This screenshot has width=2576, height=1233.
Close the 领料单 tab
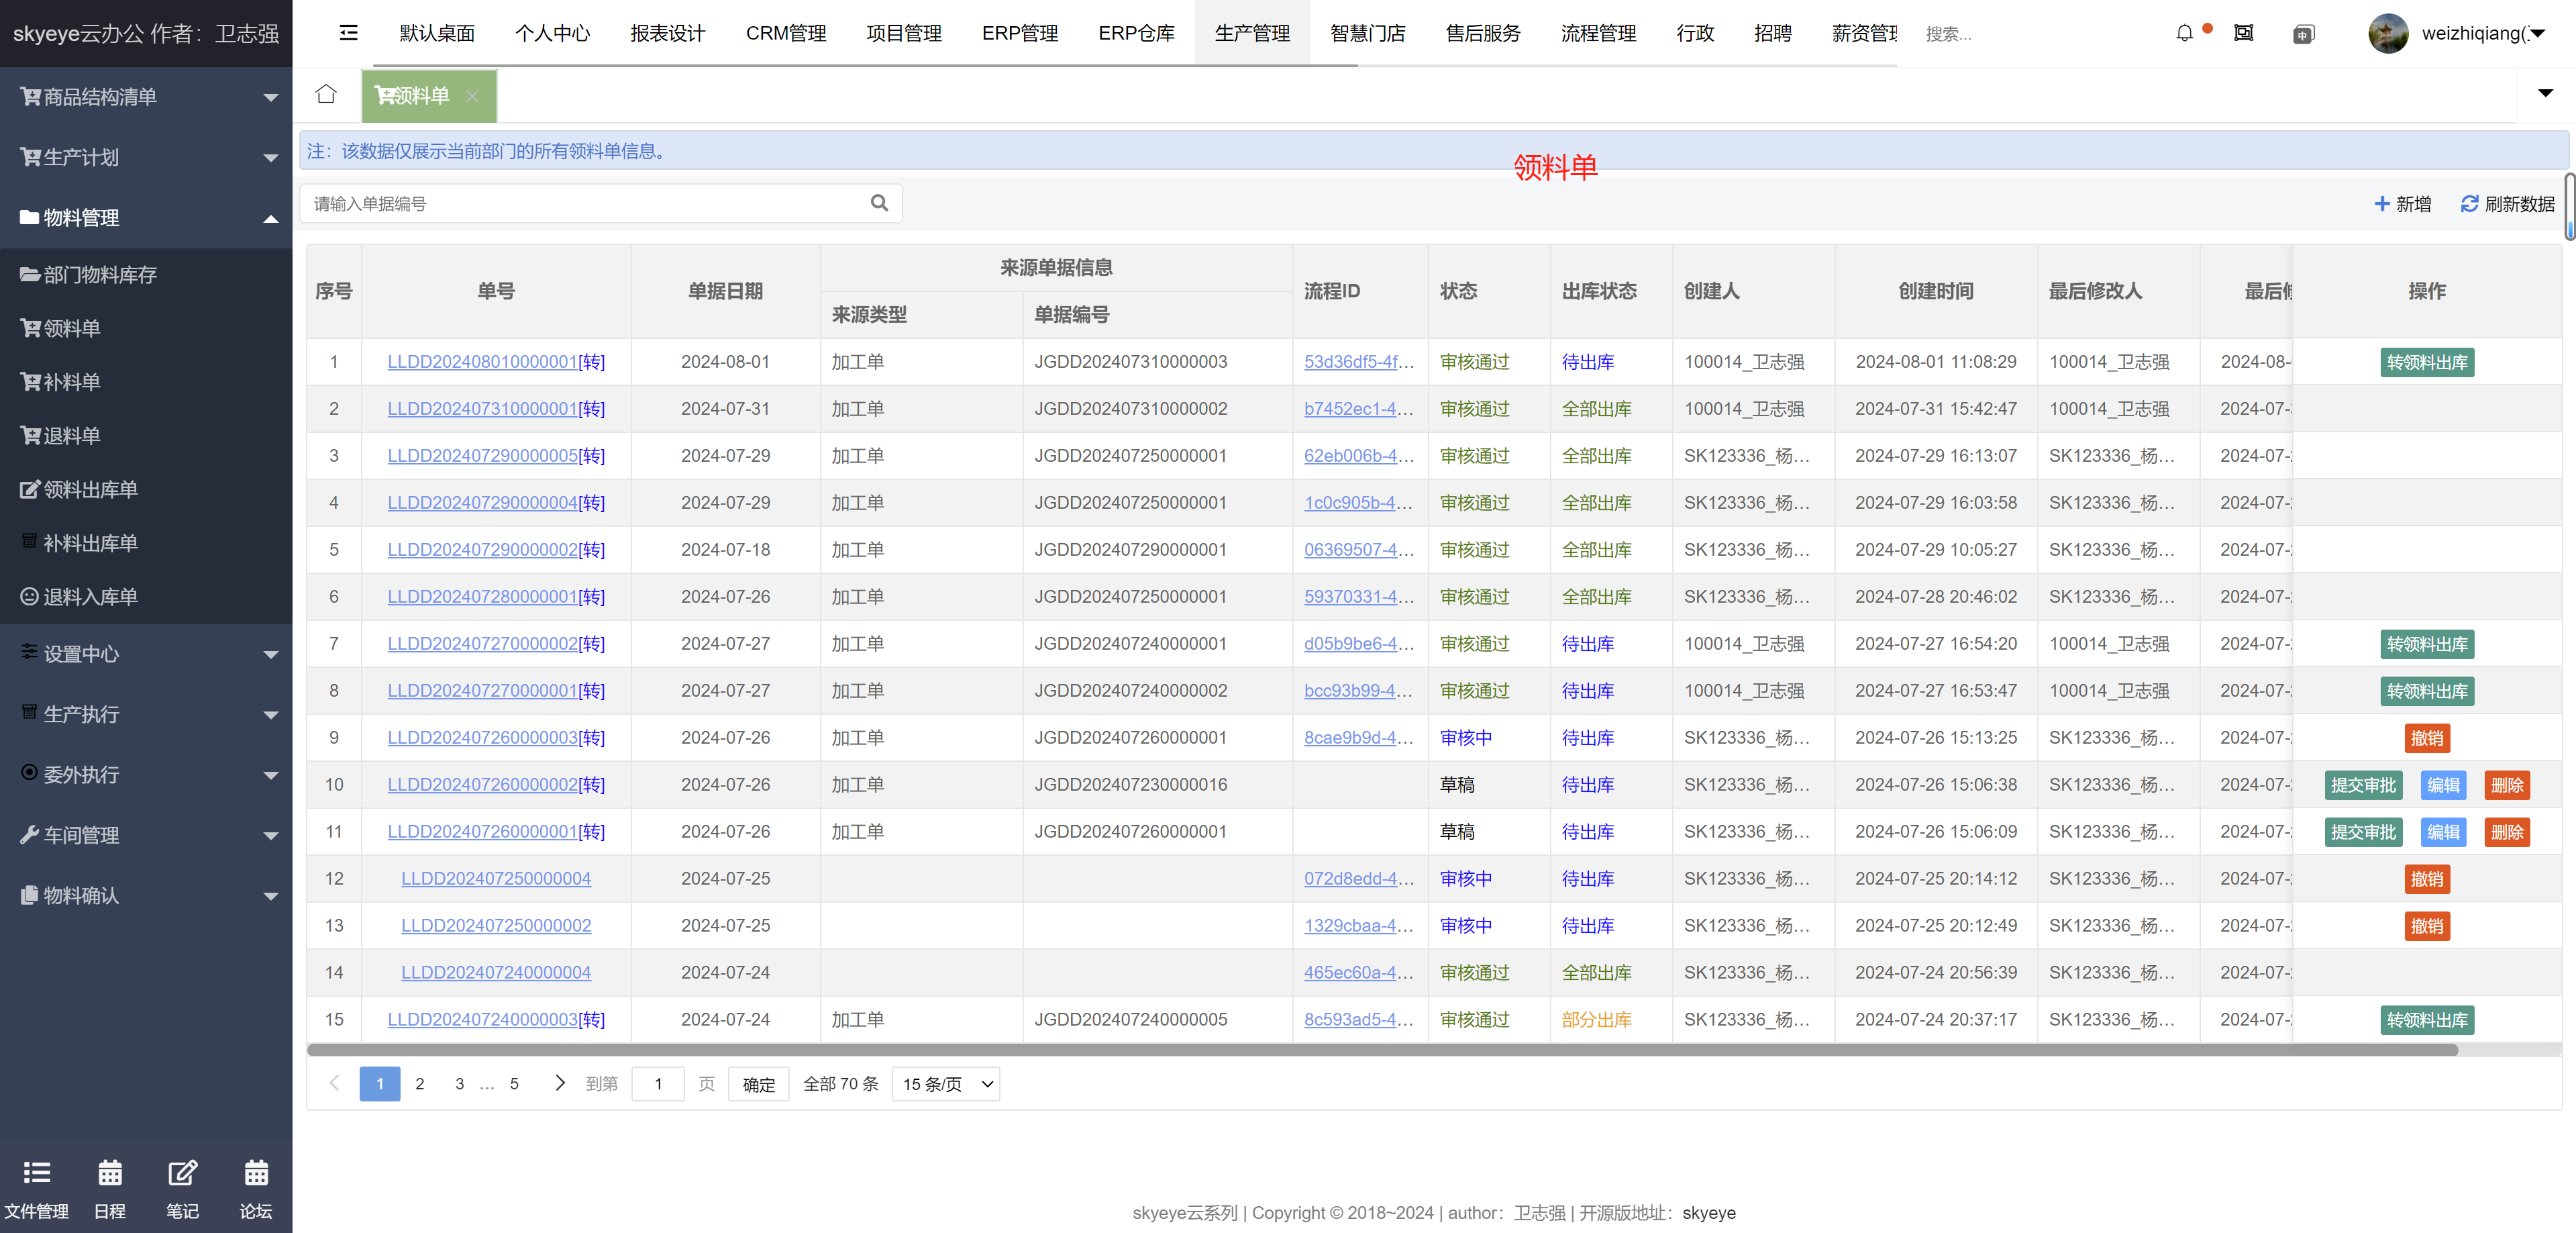472,96
